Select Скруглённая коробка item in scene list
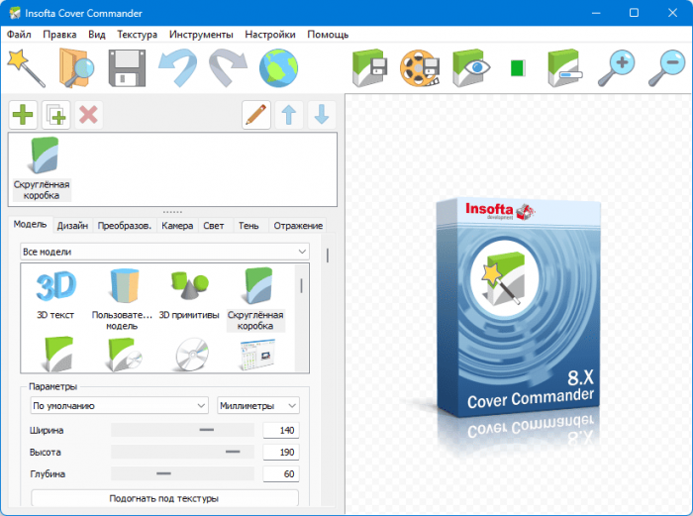The height and width of the screenshot is (516, 693). (x=42, y=168)
